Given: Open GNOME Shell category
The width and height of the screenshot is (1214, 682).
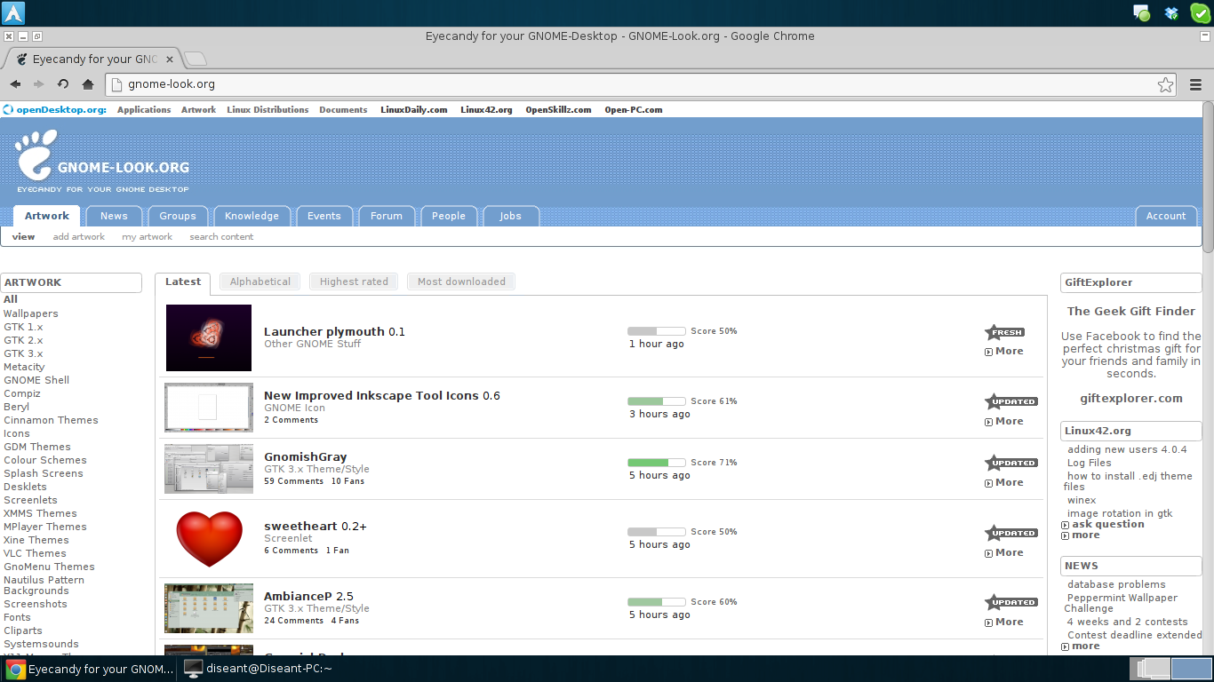Looking at the screenshot, I should pyautogui.click(x=36, y=380).
